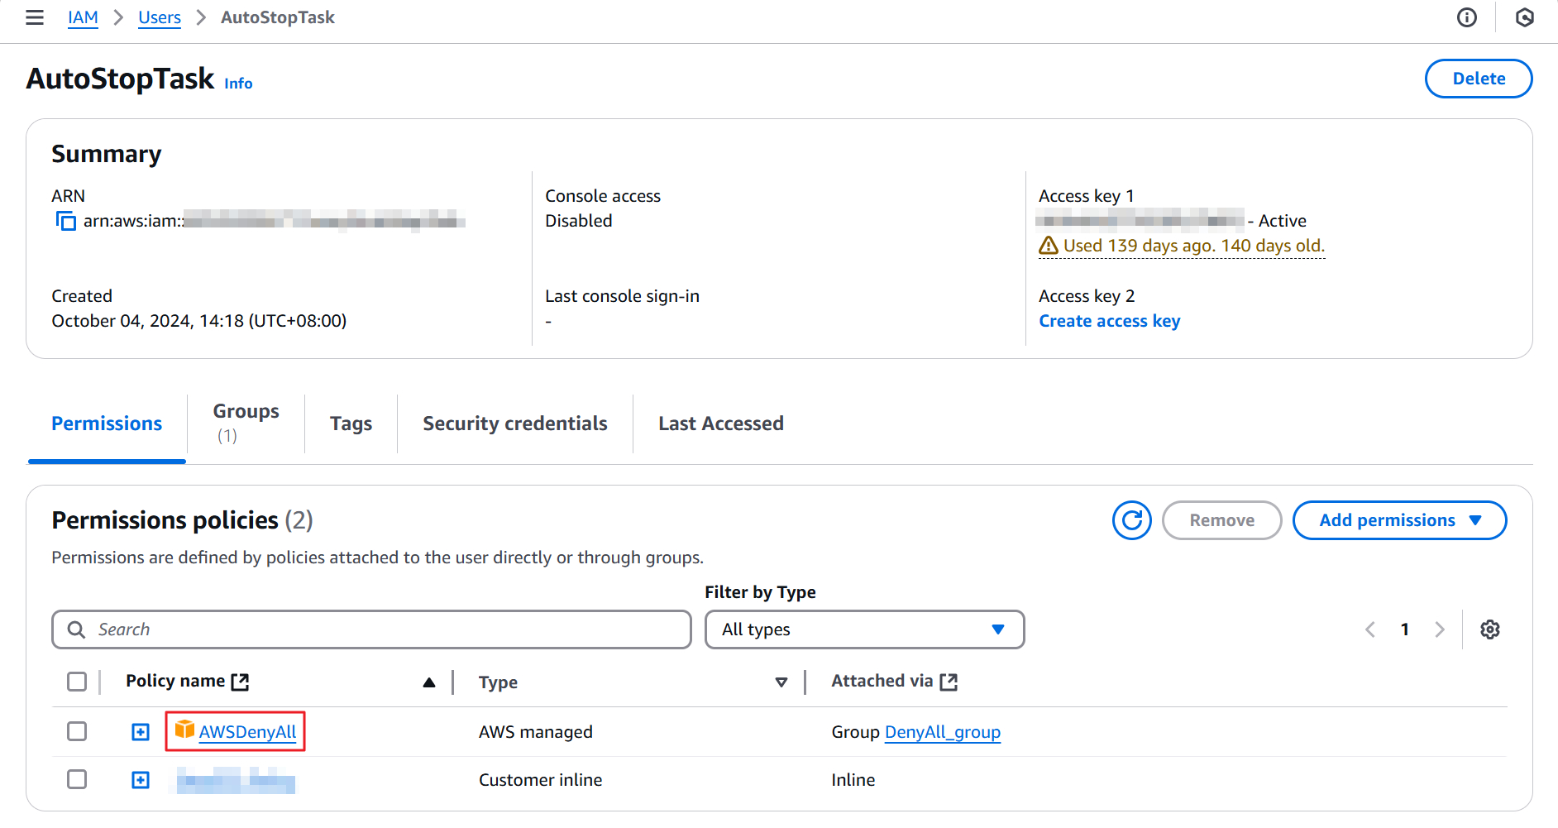
Task: Switch to the Security credentials tab
Action: (x=515, y=424)
